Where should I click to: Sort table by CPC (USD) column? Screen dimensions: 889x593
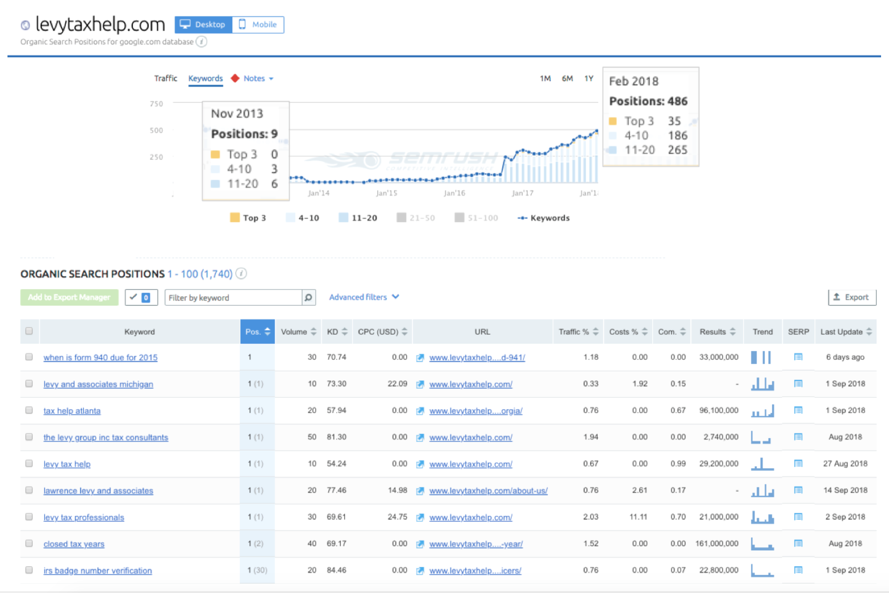point(382,331)
